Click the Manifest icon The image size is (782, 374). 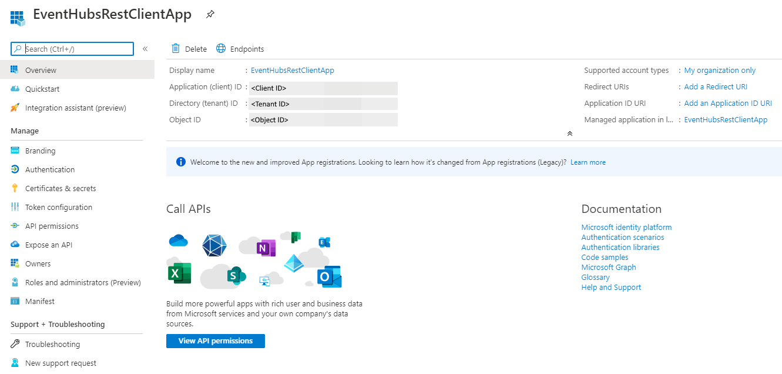[15, 301]
